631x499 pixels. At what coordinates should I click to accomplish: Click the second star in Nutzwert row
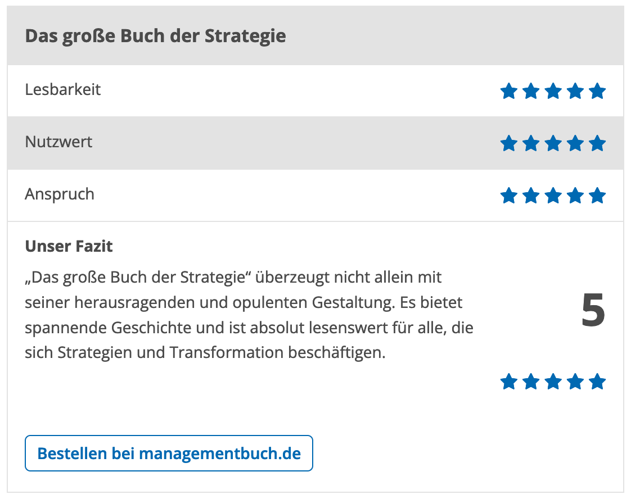click(x=531, y=143)
